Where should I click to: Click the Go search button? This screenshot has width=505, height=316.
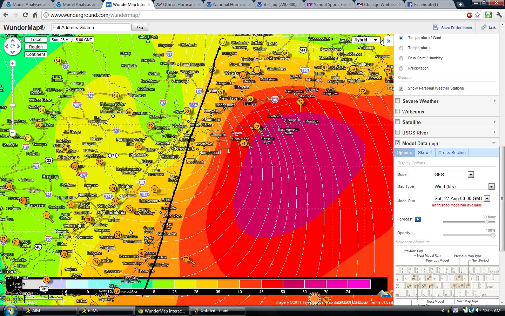tap(140, 27)
